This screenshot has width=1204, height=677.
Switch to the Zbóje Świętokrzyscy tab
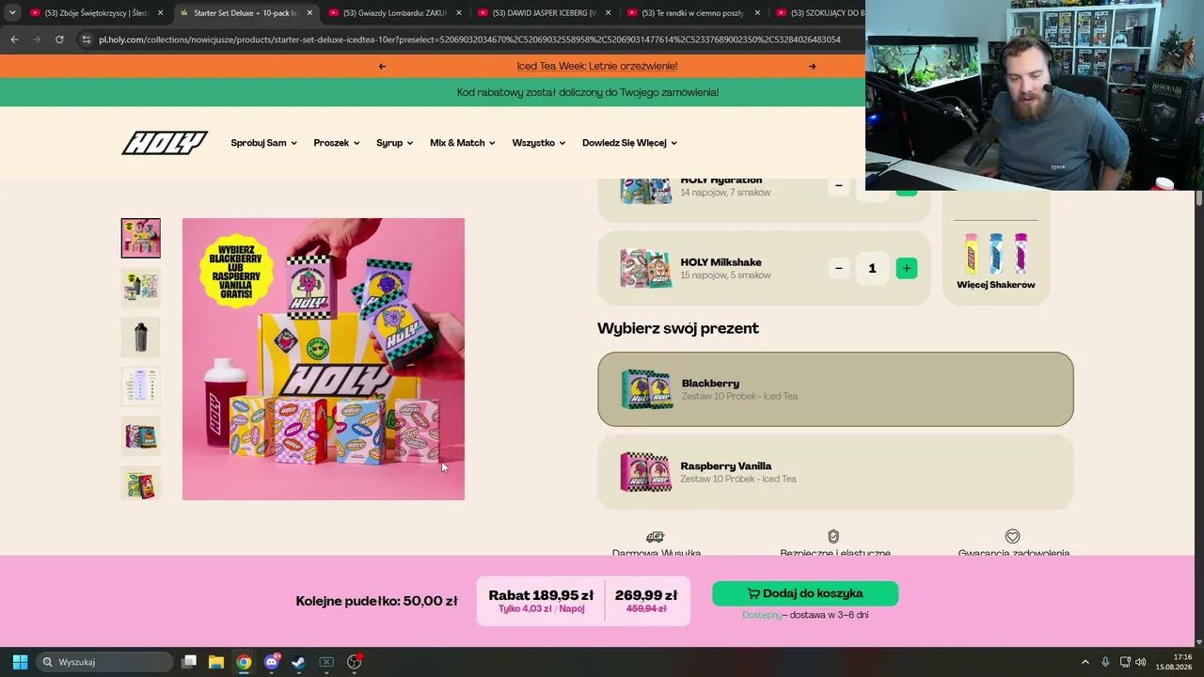click(x=87, y=13)
